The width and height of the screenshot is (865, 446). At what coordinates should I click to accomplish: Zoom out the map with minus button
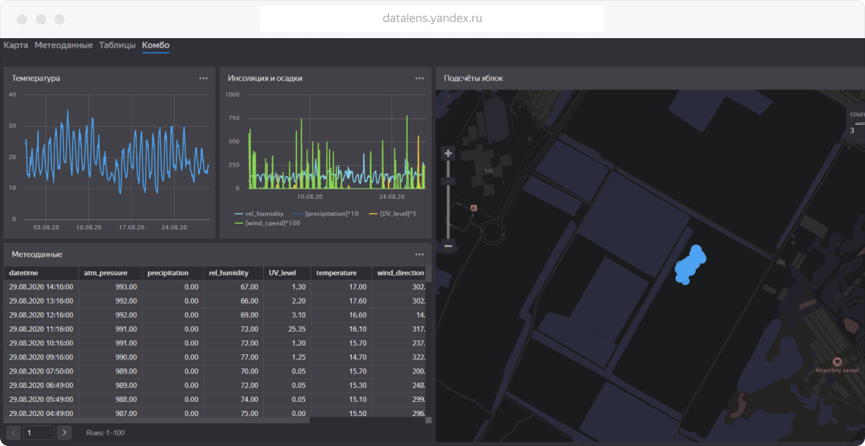click(x=449, y=245)
